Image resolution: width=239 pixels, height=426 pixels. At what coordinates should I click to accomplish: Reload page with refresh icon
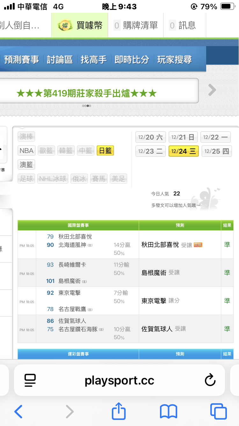pyautogui.click(x=210, y=380)
